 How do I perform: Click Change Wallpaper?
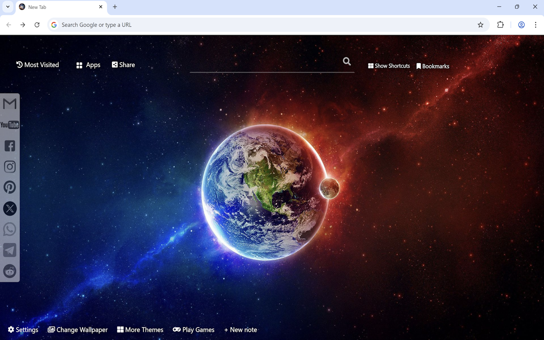click(78, 329)
